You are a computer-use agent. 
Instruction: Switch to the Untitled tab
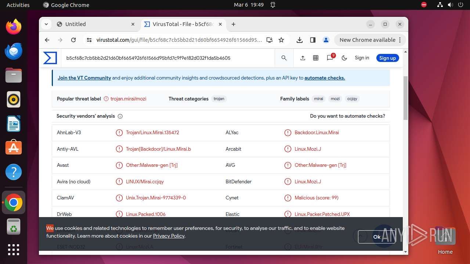pos(95,24)
